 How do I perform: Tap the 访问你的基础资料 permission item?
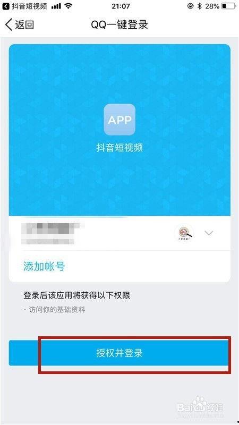tap(57, 310)
